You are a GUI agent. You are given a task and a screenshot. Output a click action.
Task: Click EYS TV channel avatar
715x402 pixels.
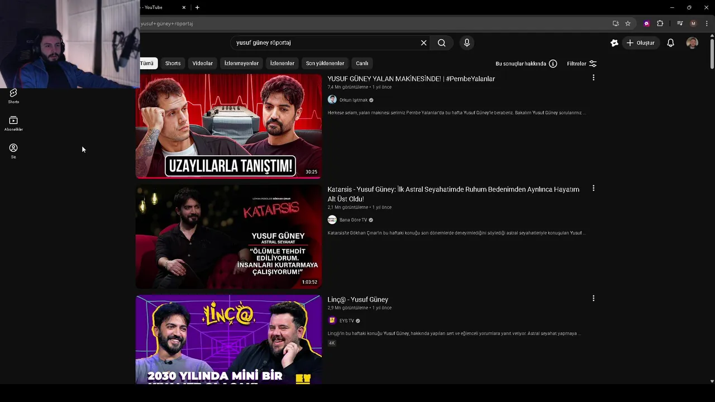coord(332,320)
